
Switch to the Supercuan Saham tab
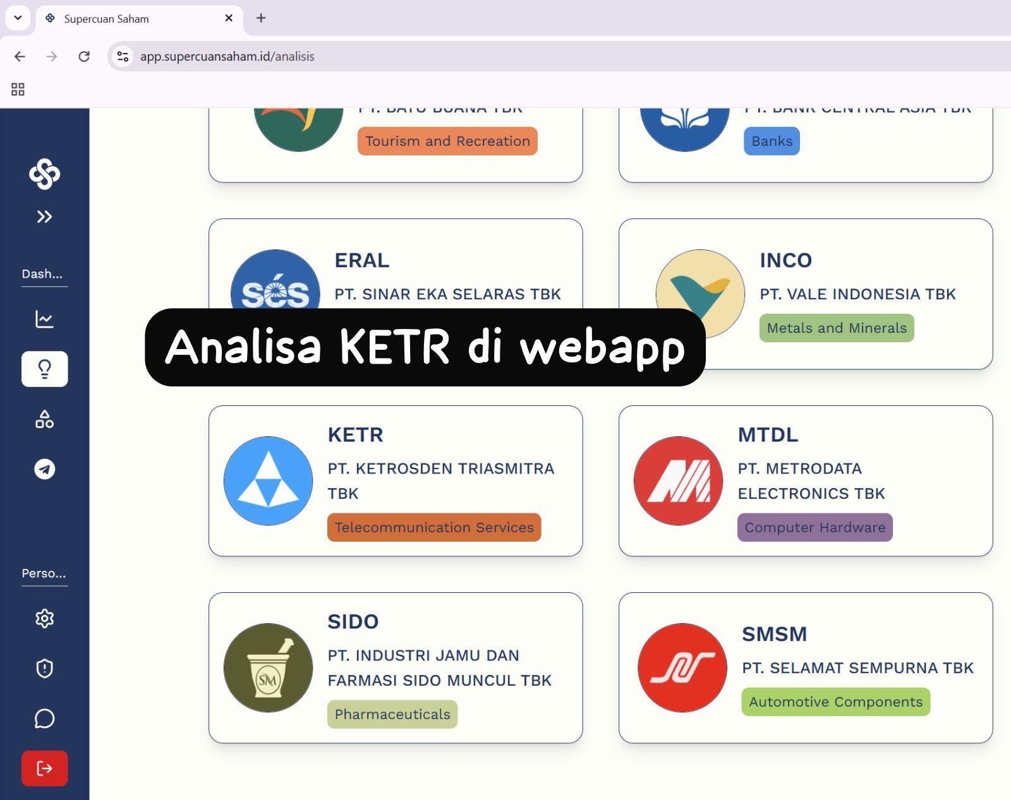pos(126,19)
